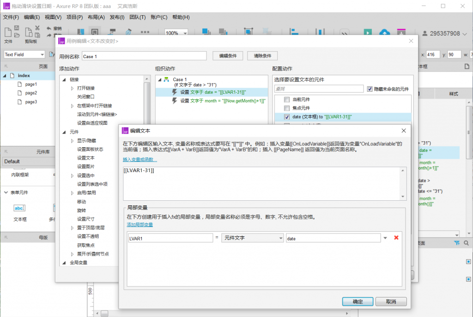Viewport: 473px width, 317px height.
Task: Open the 发布(I) menu
Action: 117,17
